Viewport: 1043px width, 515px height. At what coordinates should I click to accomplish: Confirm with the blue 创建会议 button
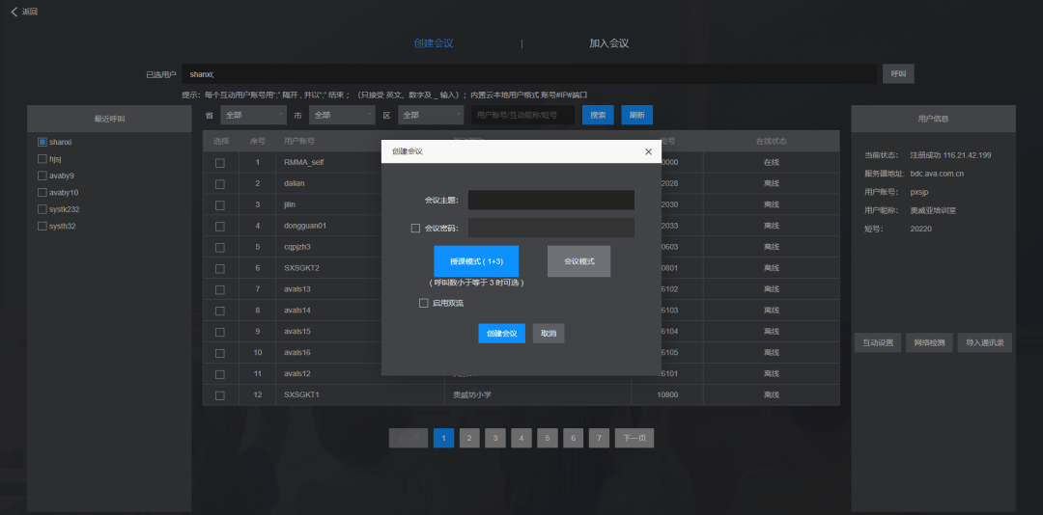[501, 333]
